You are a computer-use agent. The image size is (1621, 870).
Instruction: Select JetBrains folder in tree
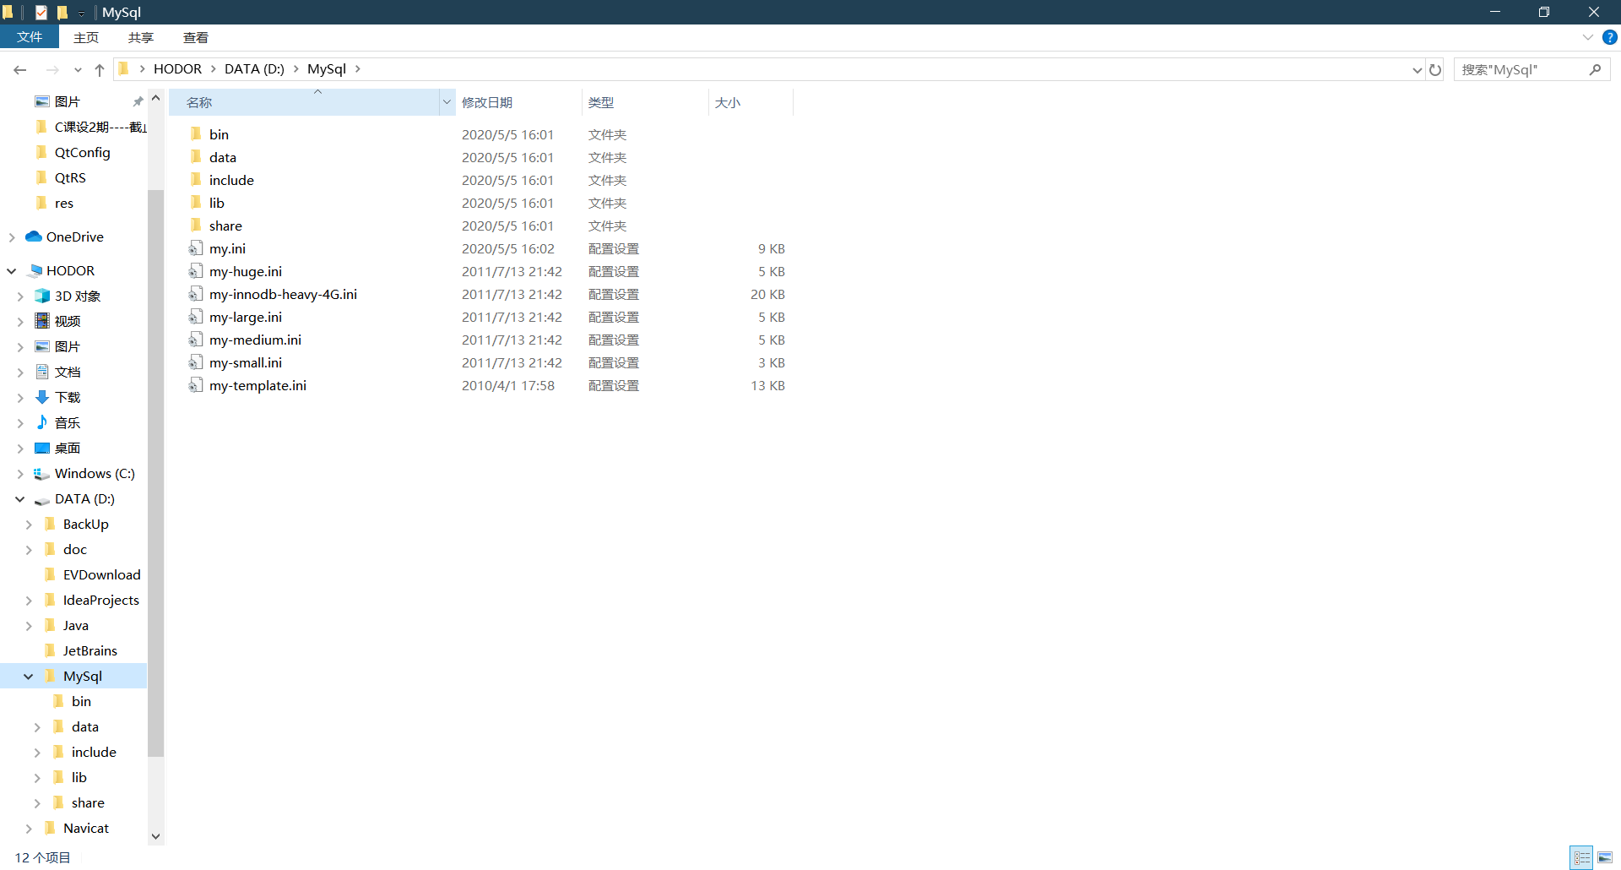coord(89,650)
